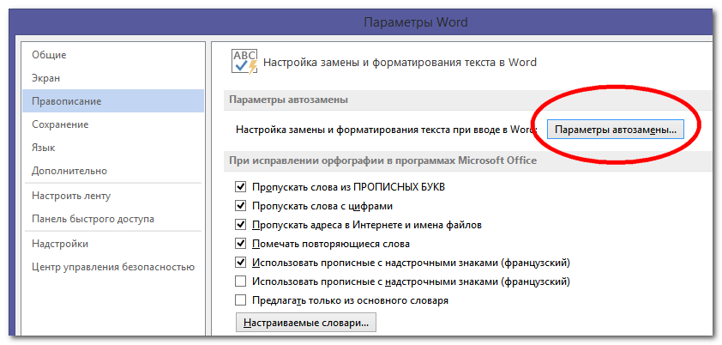Check the unchecked Использовать прописные checkbox

pos(241,281)
